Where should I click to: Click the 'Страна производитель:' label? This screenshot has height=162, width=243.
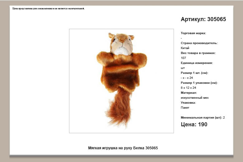[x=199, y=43]
